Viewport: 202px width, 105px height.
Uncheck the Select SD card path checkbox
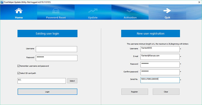click(x=19, y=73)
